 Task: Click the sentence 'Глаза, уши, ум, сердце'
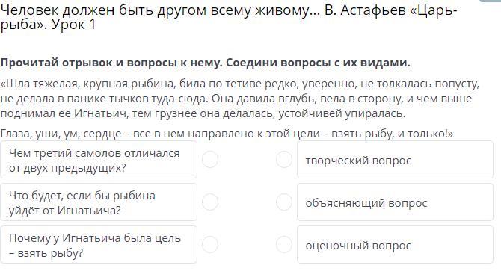pyautogui.click(x=227, y=134)
